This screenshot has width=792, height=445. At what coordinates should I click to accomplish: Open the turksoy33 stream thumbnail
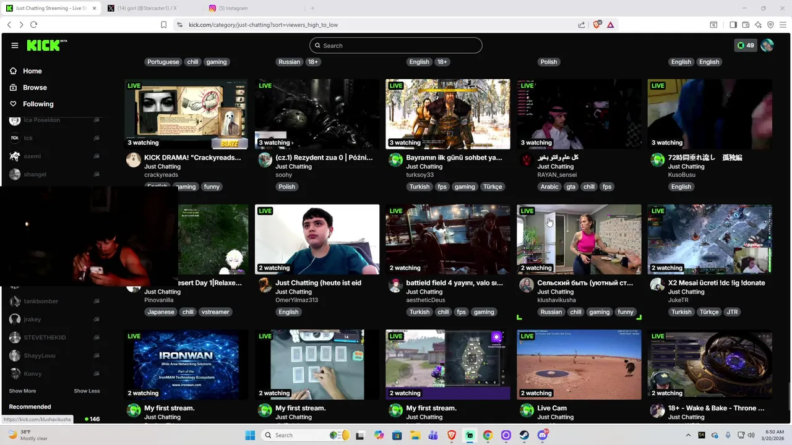click(x=448, y=114)
